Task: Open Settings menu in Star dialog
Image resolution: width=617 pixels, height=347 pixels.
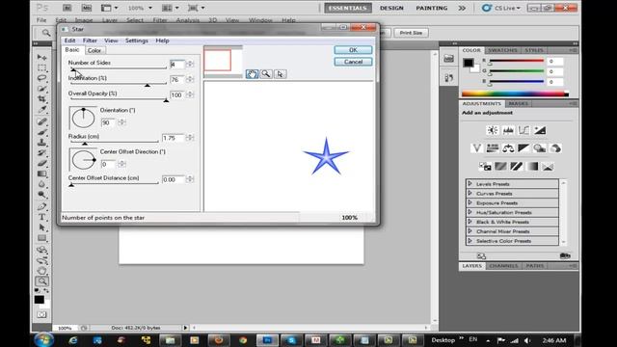Action: (x=137, y=40)
